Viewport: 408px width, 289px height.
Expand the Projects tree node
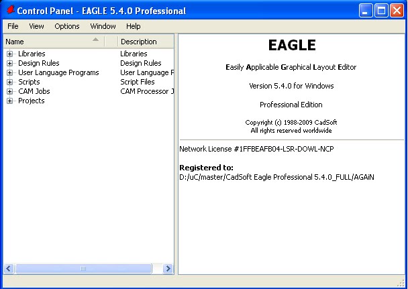9,101
